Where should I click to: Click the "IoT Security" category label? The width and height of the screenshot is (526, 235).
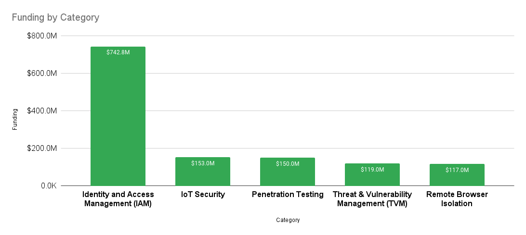203,195
